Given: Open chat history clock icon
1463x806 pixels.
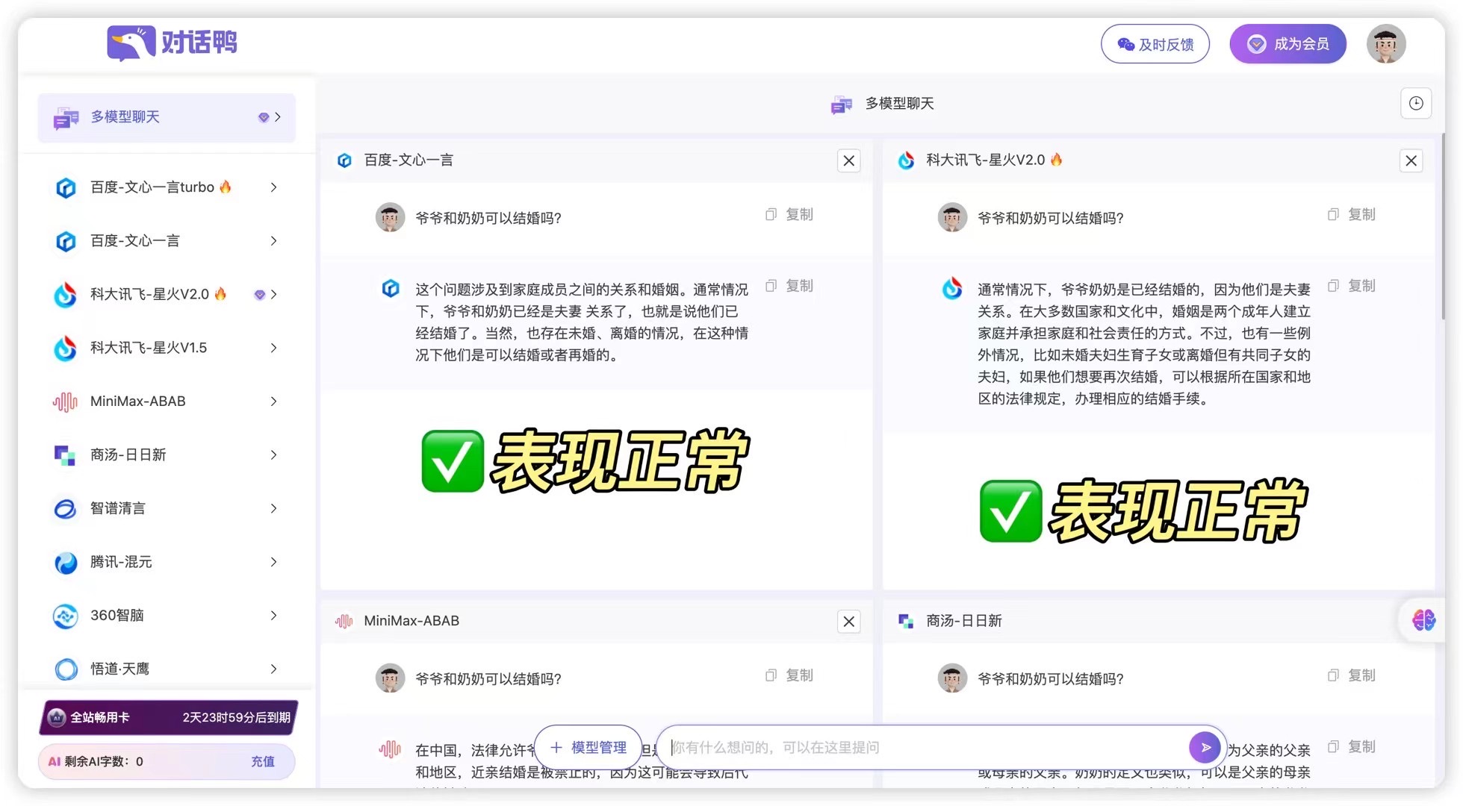Looking at the screenshot, I should (1416, 104).
